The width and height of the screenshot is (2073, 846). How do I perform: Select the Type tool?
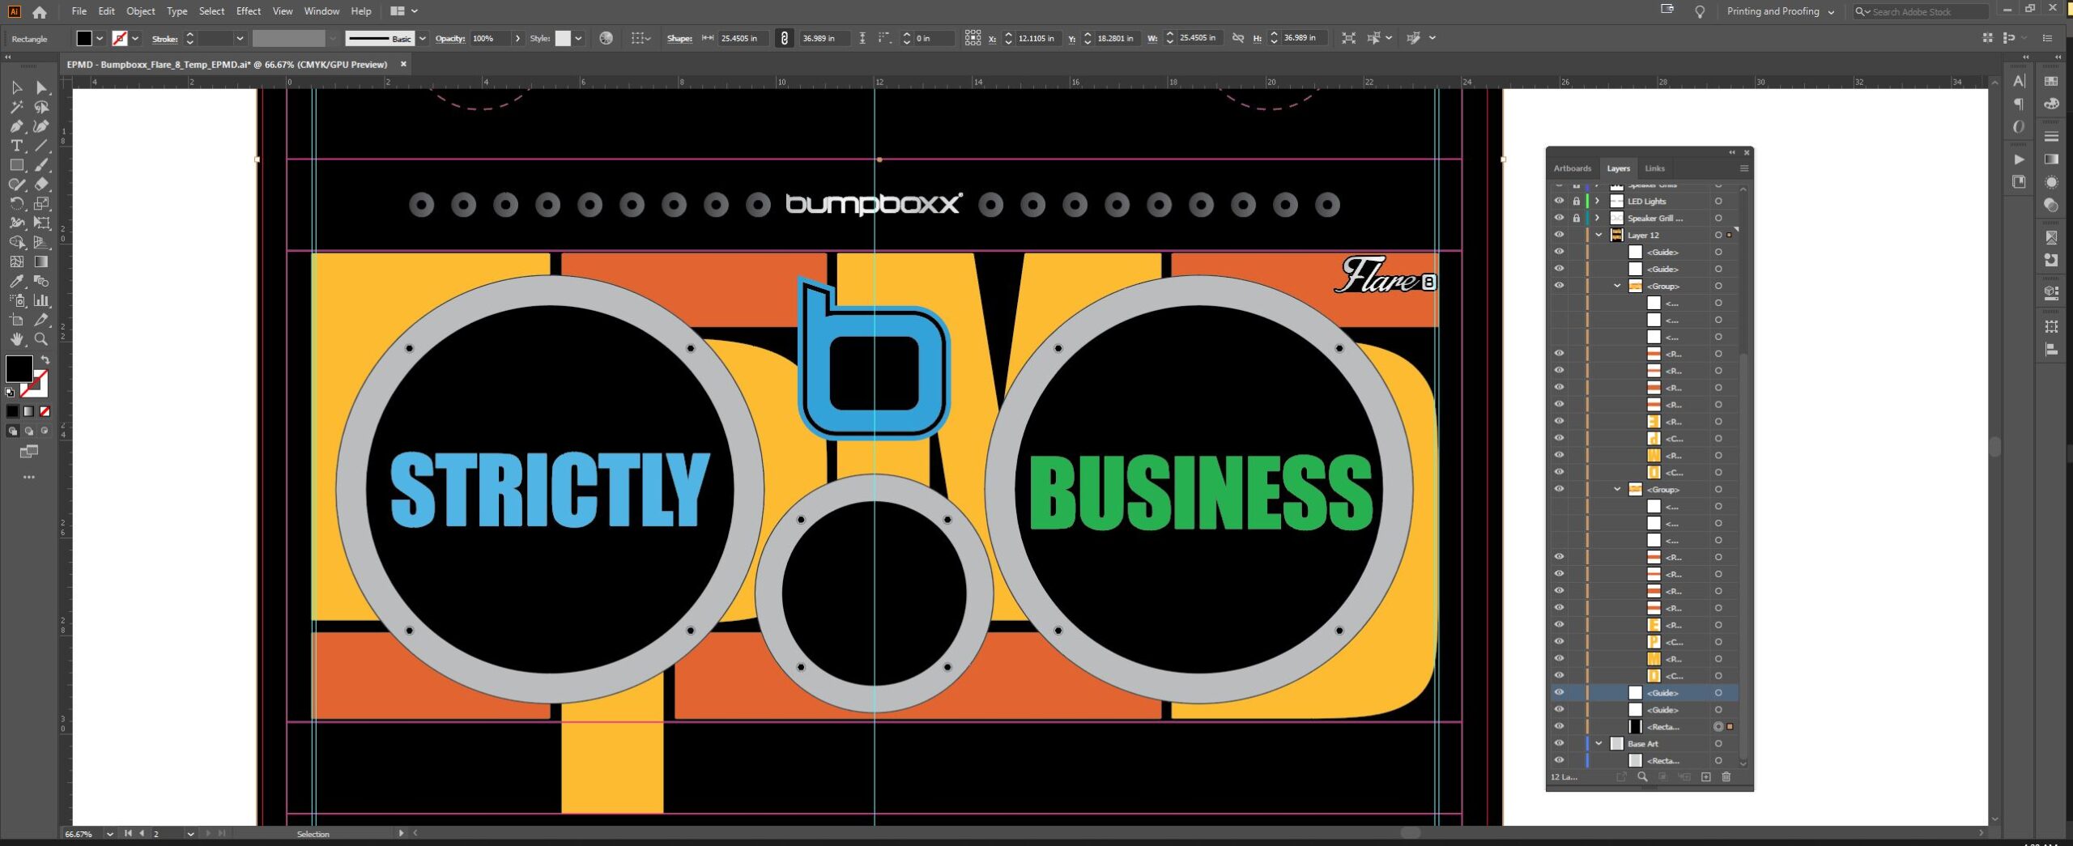pyautogui.click(x=16, y=146)
